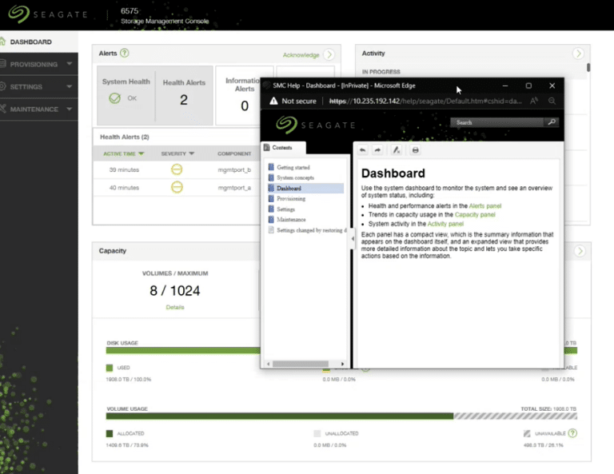Screen dimensions: 614x474
Task: Go back in help navigation
Action: tap(363, 150)
